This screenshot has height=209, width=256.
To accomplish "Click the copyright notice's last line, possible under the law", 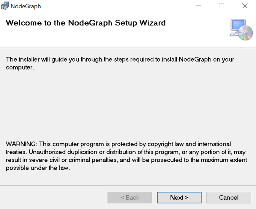I will (x=38, y=168).
